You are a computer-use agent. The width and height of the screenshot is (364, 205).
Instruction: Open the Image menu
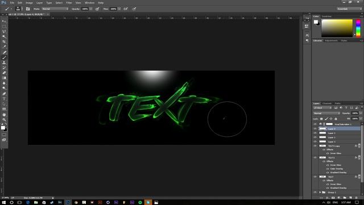[x=29, y=3]
